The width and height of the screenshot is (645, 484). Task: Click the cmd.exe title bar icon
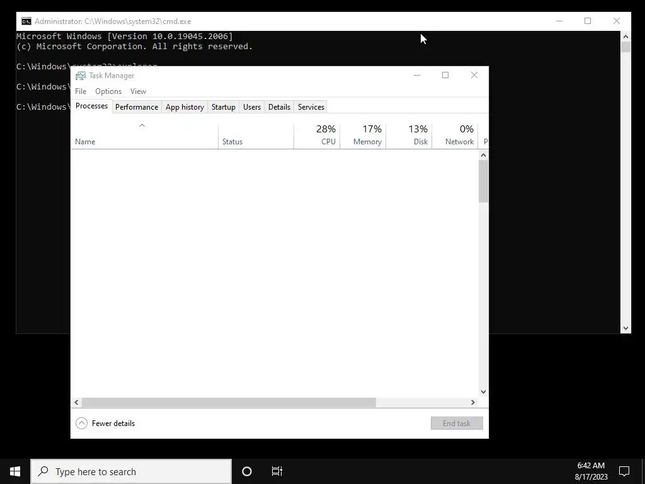point(26,21)
